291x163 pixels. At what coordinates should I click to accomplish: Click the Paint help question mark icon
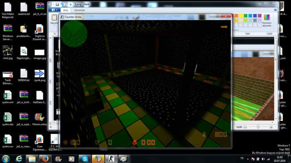click(276, 10)
